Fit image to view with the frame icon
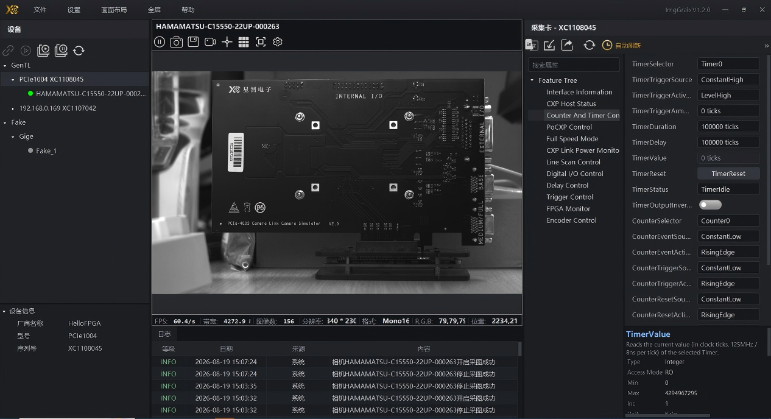The image size is (771, 419). (261, 41)
